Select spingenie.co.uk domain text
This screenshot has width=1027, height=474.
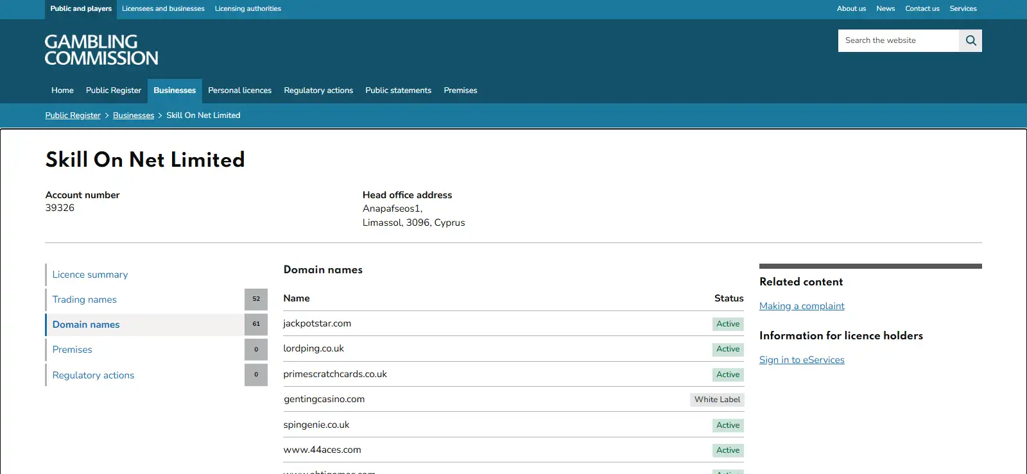tap(316, 425)
